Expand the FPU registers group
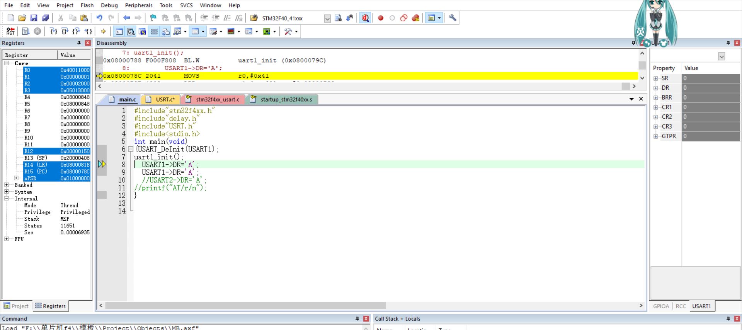This screenshot has width=742, height=330. pos(7,239)
